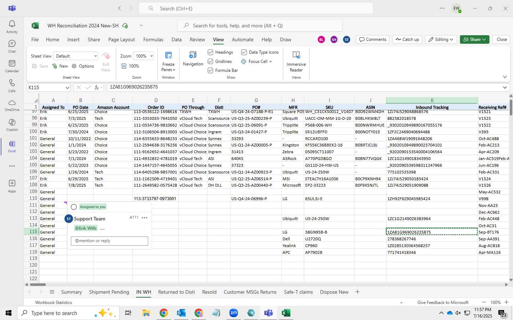513x320 pixels.
Task: Close the Excel file in Teams
Action: tap(502, 39)
